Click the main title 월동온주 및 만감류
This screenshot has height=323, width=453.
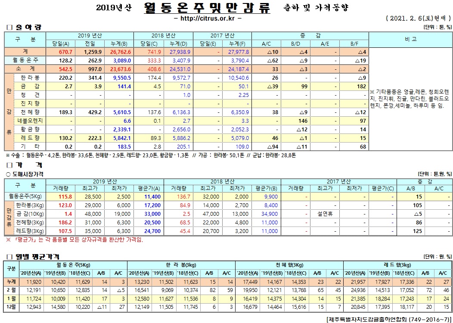click(207, 8)
